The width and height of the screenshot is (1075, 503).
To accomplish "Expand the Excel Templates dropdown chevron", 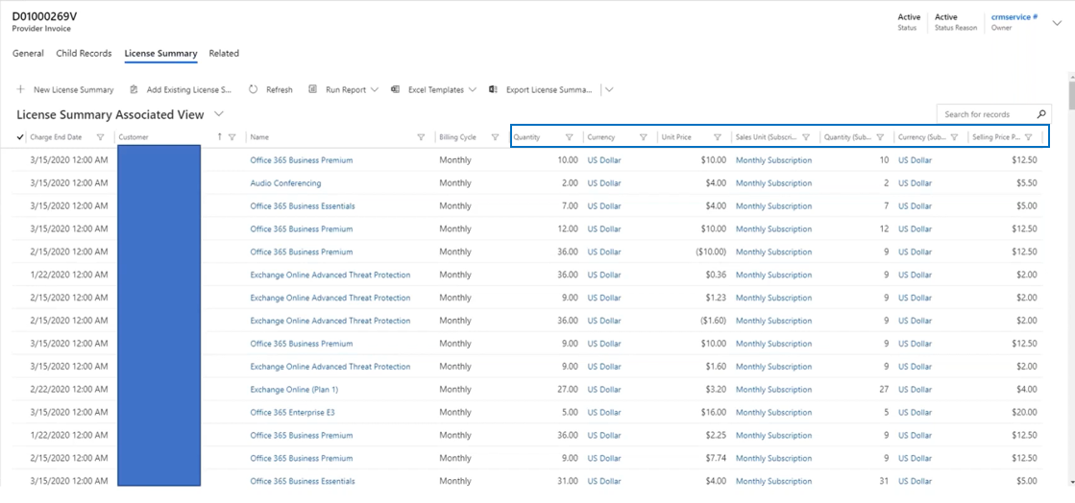I will 473,90.
